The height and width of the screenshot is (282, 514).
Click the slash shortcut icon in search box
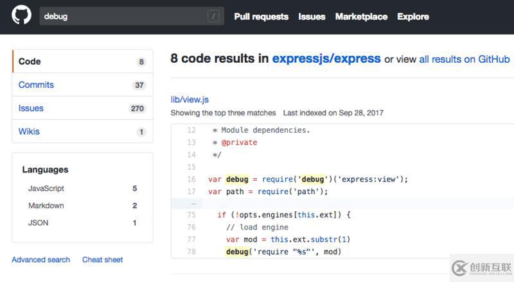(213, 17)
